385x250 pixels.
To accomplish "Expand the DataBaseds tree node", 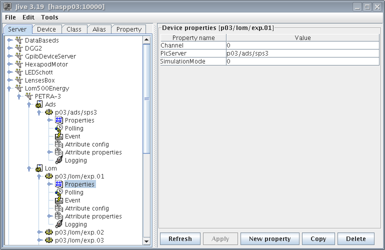I will (x=9, y=40).
